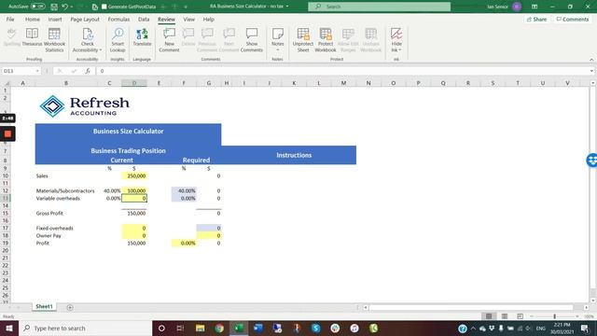The width and height of the screenshot is (597, 336).
Task: Click the Undo arrow
Action: coord(64,7)
